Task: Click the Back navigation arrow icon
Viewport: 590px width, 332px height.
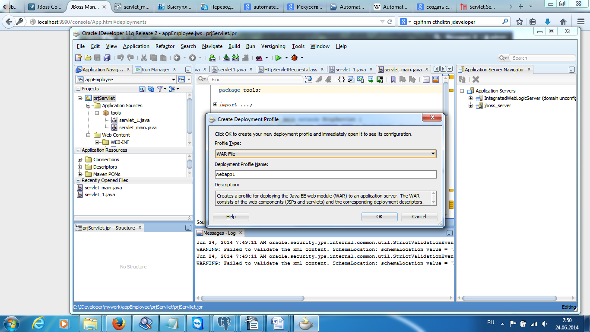Action: [x=177, y=57]
